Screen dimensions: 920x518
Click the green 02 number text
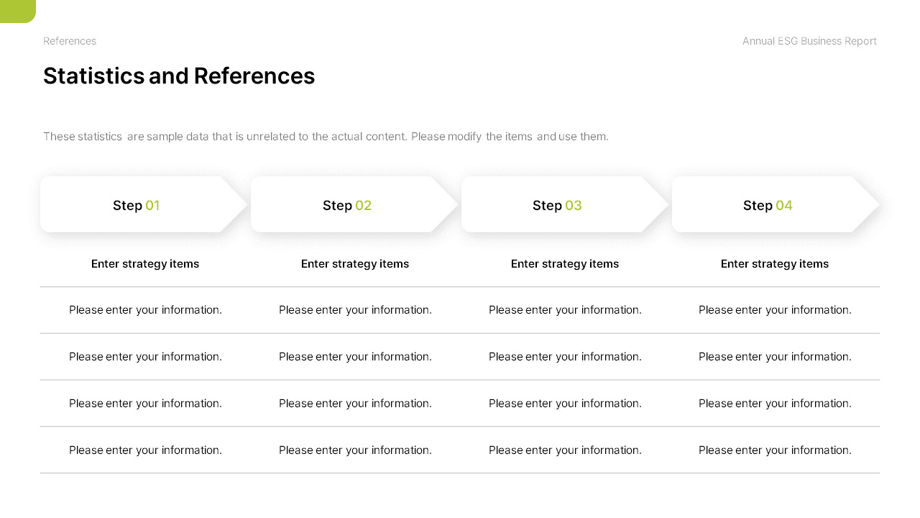364,206
